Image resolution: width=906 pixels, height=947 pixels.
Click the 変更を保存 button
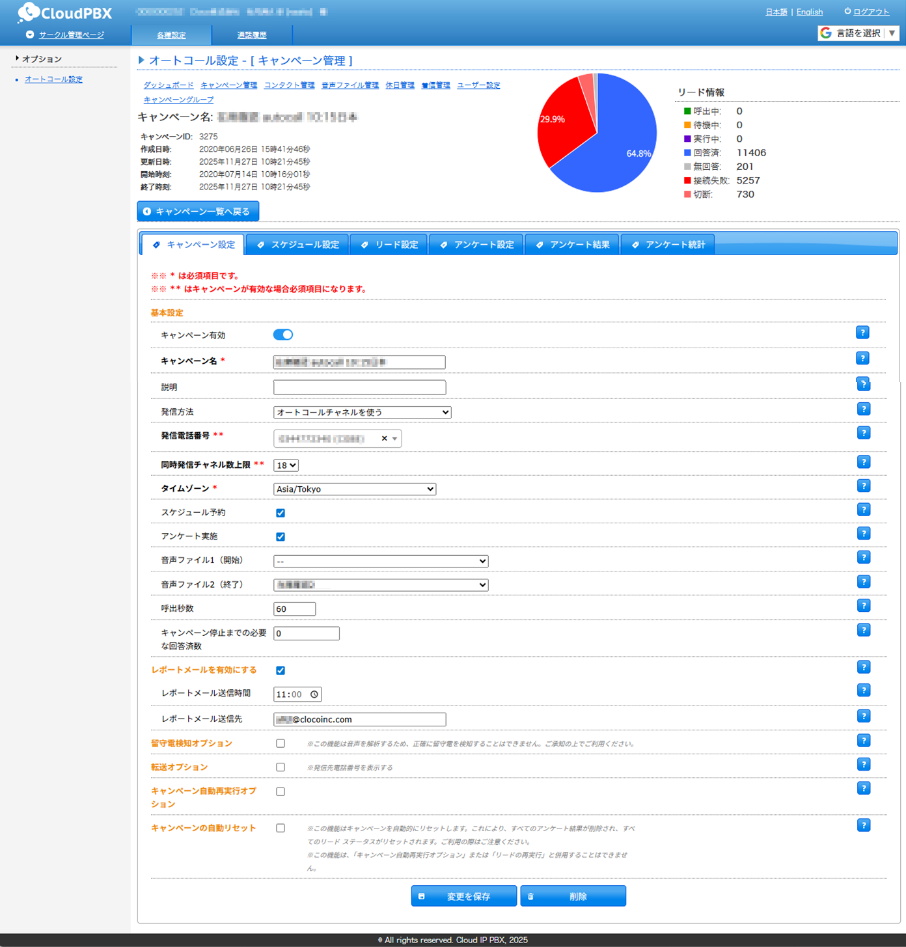click(x=463, y=896)
